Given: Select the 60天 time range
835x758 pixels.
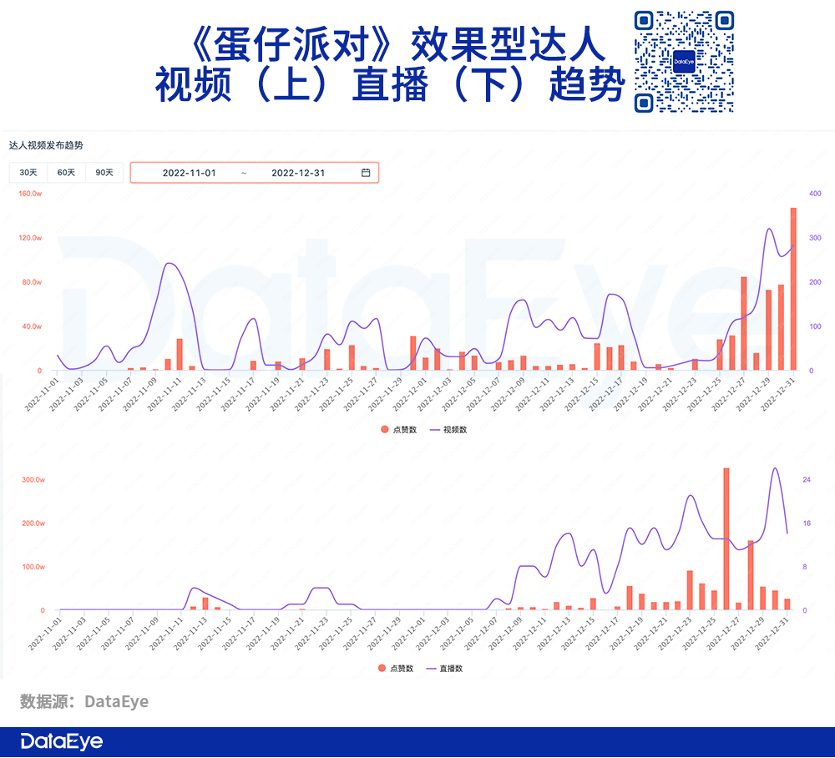Looking at the screenshot, I should [66, 172].
